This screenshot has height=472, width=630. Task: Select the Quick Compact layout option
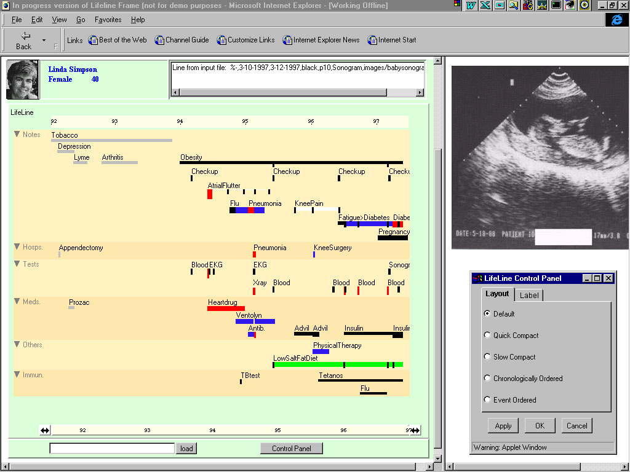(487, 335)
